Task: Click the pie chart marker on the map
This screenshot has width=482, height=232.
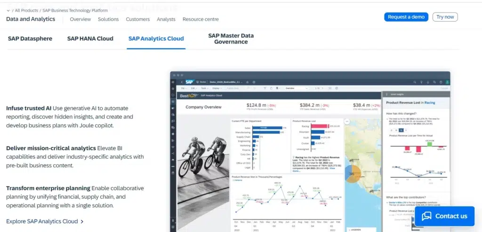Action: pos(353,173)
